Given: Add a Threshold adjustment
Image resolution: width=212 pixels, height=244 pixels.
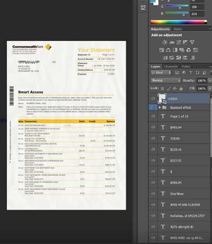Looking at the screenshot, I should click(x=179, y=57).
